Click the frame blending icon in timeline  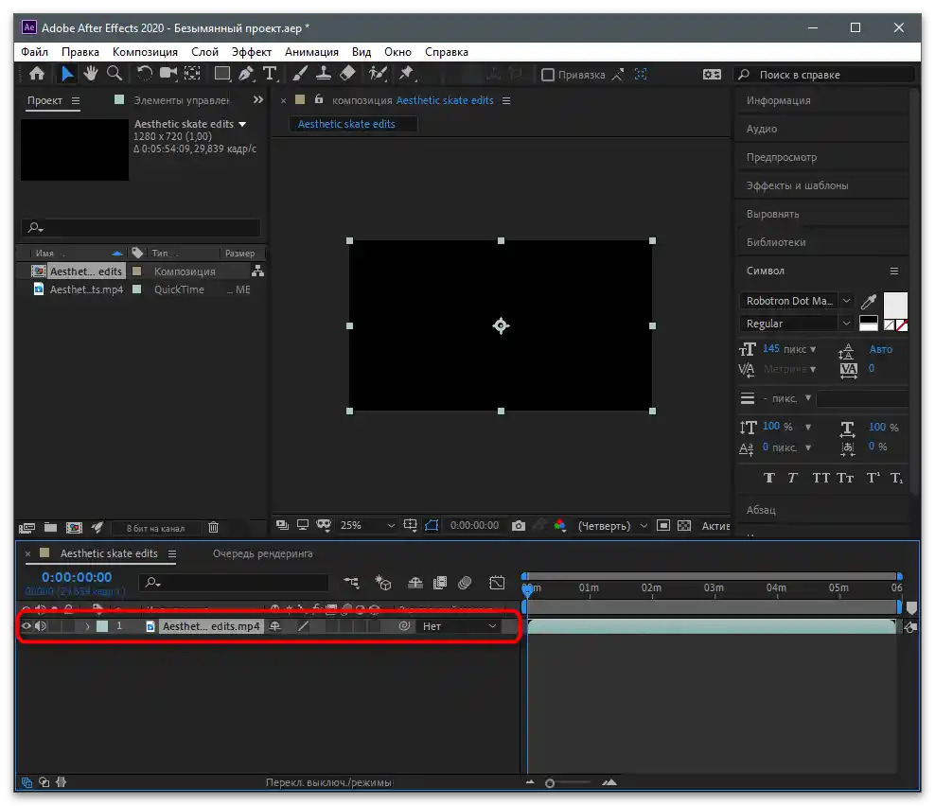pyautogui.click(x=440, y=583)
